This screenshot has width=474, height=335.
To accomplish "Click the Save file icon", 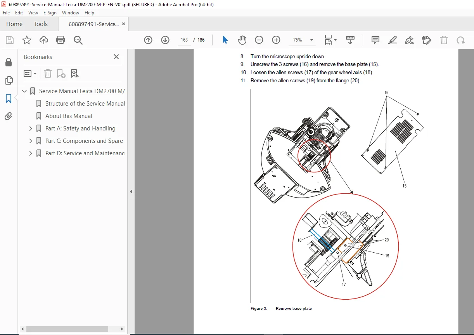I will pos(10,40).
